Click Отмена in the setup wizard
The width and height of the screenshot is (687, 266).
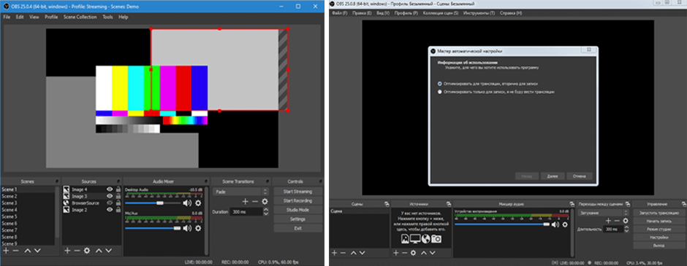click(x=580, y=176)
